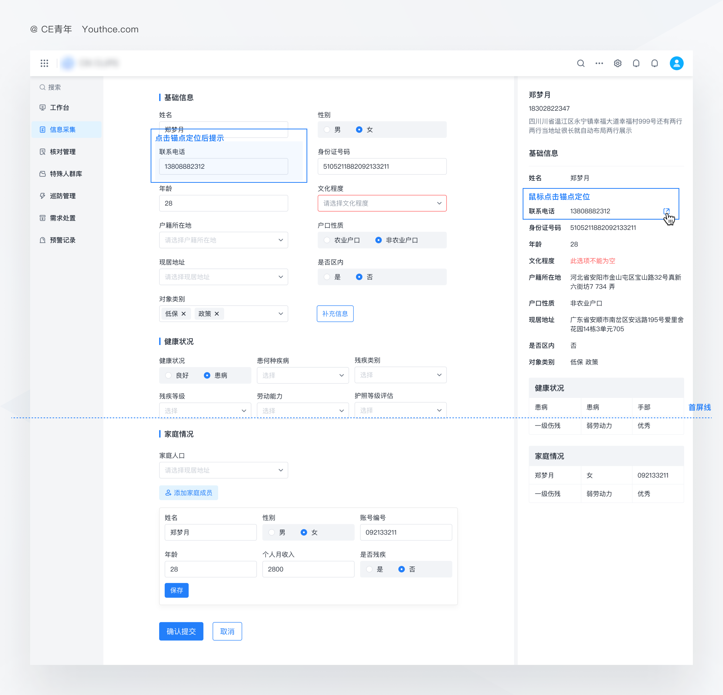The height and width of the screenshot is (695, 723).
Task: Select 男 in the family member 性别 row
Action: [x=271, y=533]
